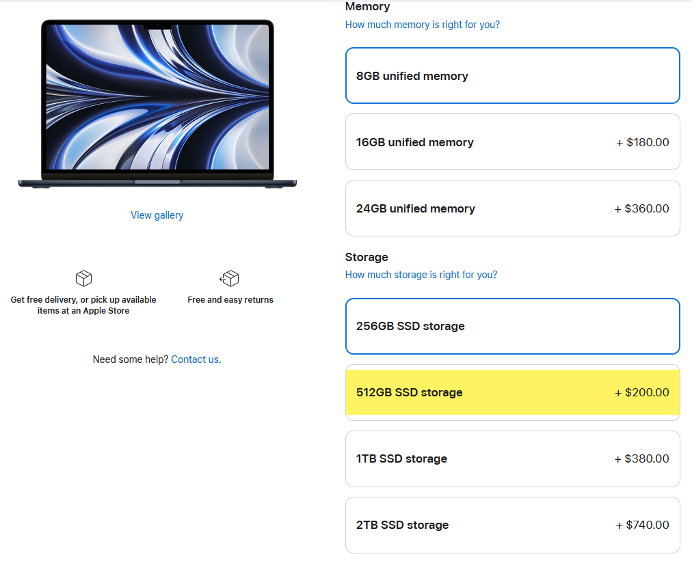The image size is (692, 561).
Task: Choose 16GB unified memory upgrade
Action: 512,142
